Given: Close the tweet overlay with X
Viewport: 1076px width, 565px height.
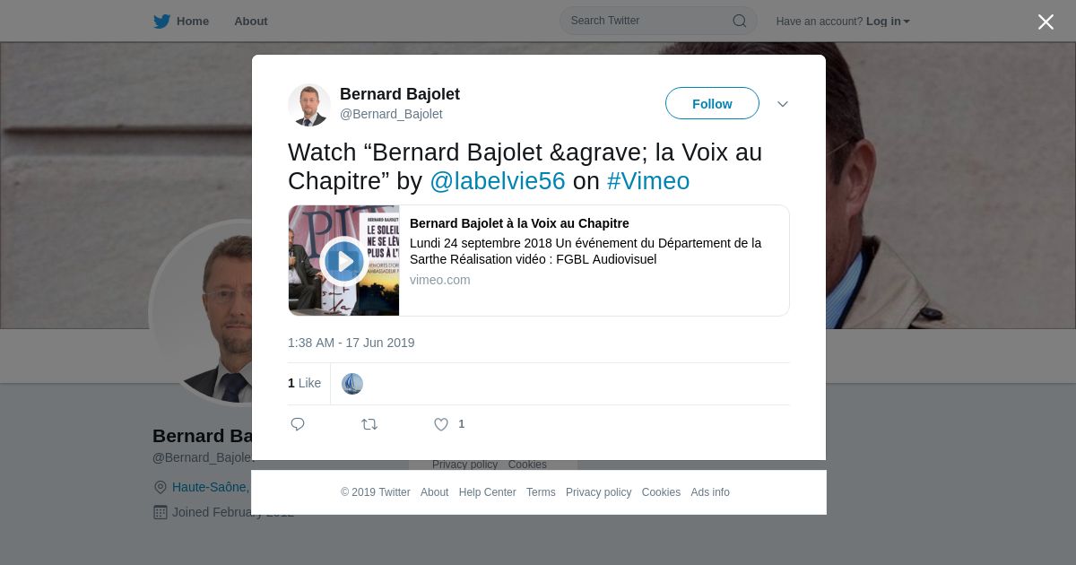Looking at the screenshot, I should (1046, 22).
